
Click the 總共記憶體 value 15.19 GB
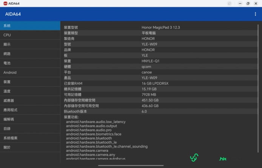pos(149,89)
